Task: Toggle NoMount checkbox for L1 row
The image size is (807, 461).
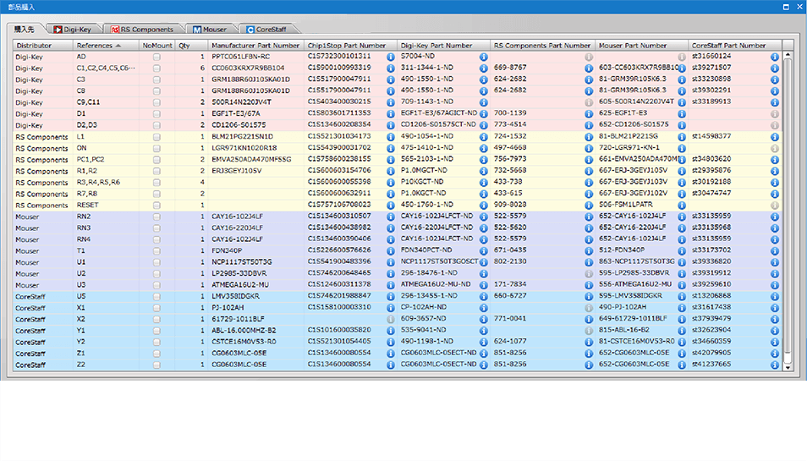Action: coord(156,137)
